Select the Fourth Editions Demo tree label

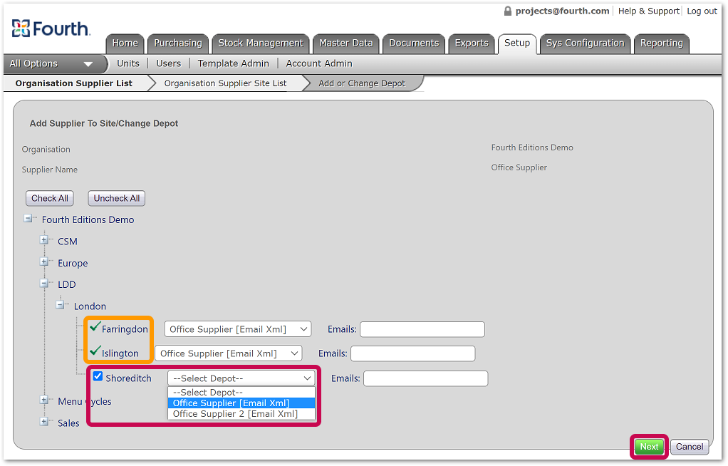(88, 219)
